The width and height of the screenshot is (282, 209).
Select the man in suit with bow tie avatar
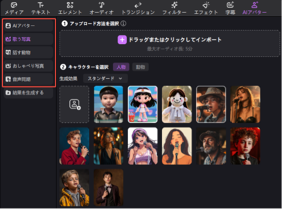coord(108,188)
